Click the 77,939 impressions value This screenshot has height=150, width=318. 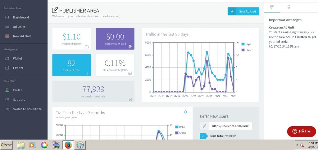click(93, 89)
